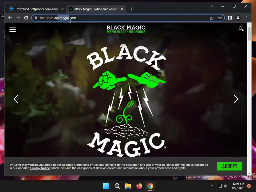Open taskbar Search
Screen dimensions: 256x192
(x=117, y=186)
